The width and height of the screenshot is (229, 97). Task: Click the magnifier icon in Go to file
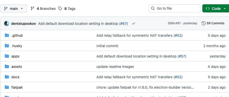click(153, 8)
